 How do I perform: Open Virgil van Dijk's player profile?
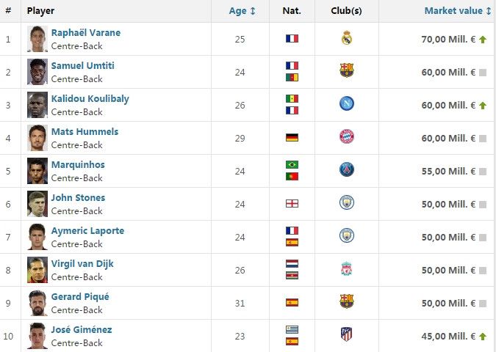point(82,264)
